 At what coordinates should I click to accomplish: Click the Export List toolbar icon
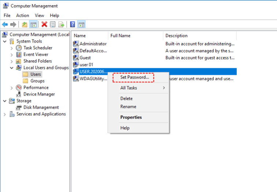click(61, 25)
